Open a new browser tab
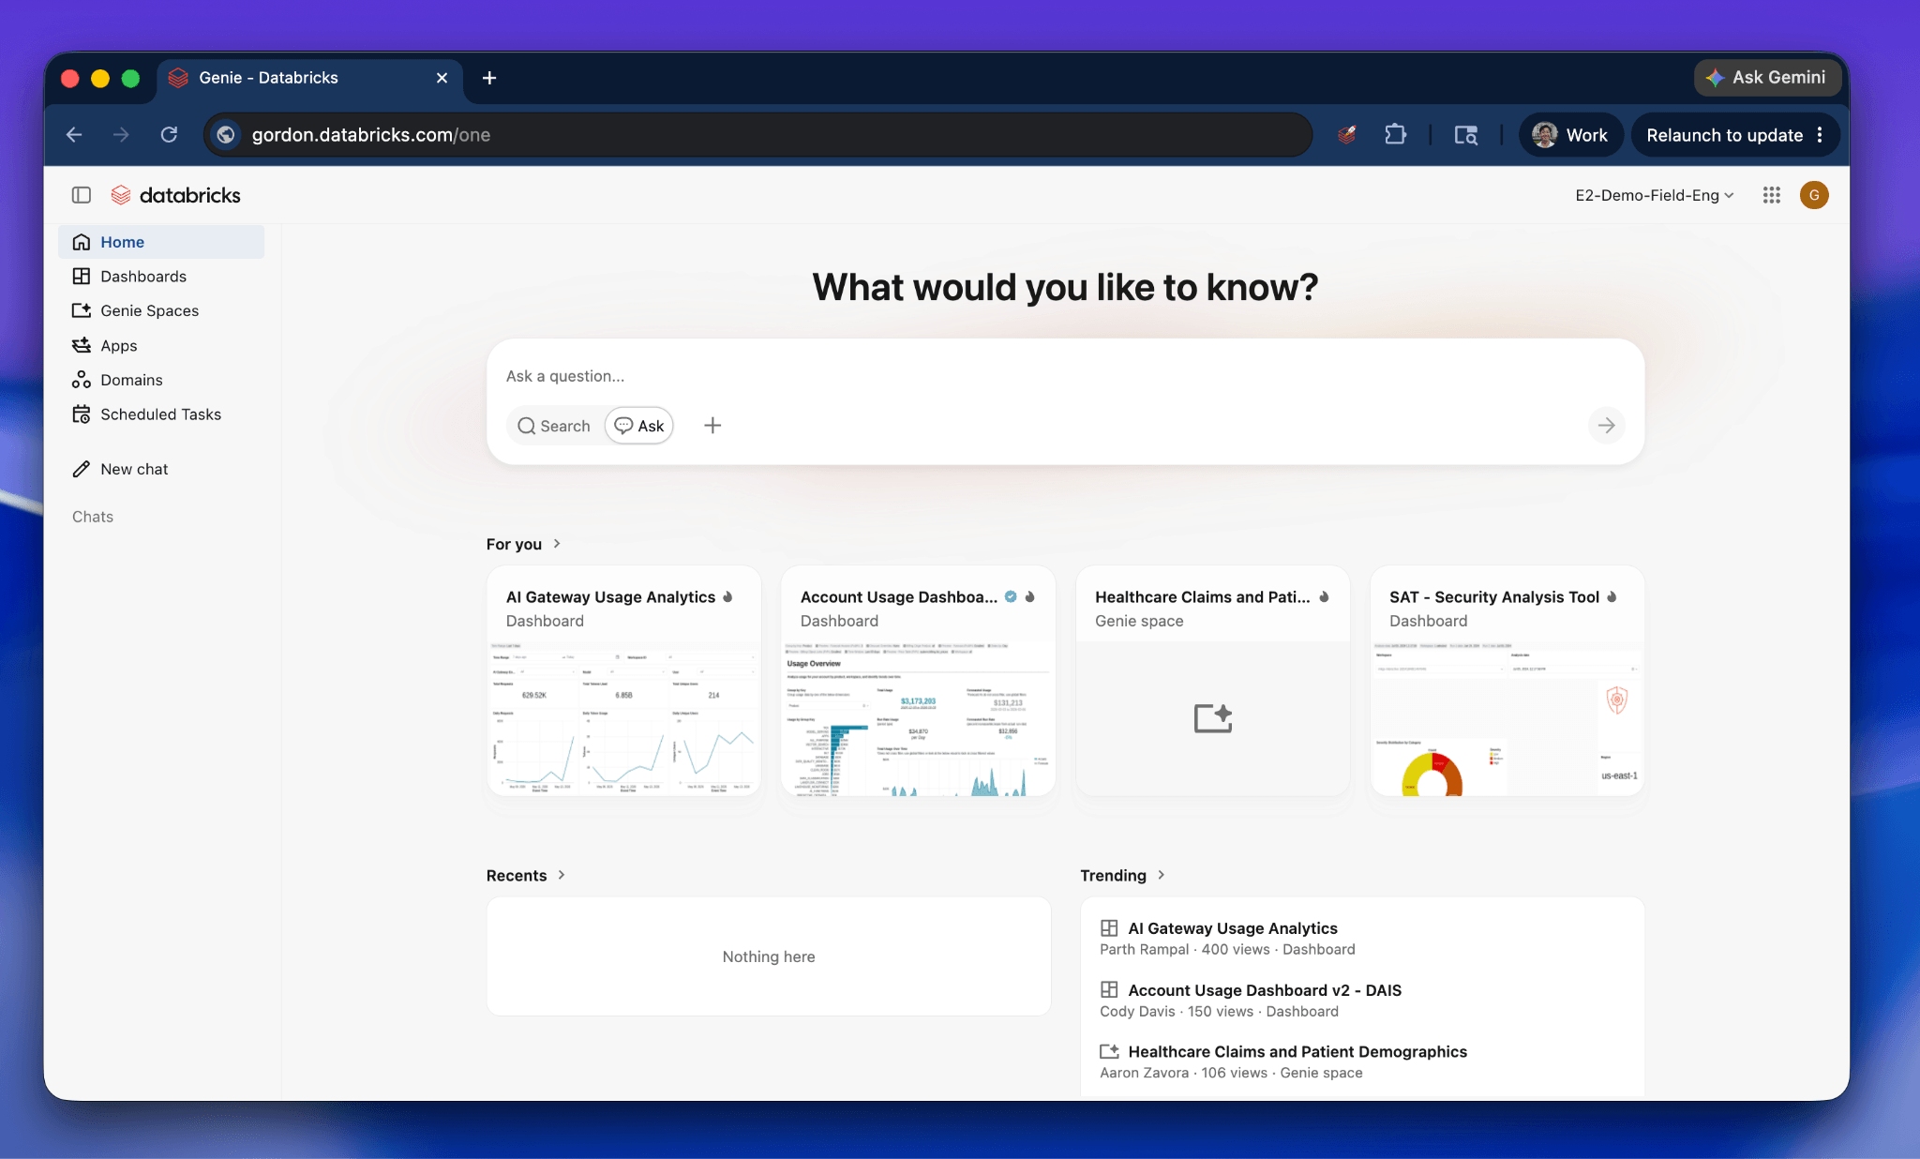 point(489,78)
